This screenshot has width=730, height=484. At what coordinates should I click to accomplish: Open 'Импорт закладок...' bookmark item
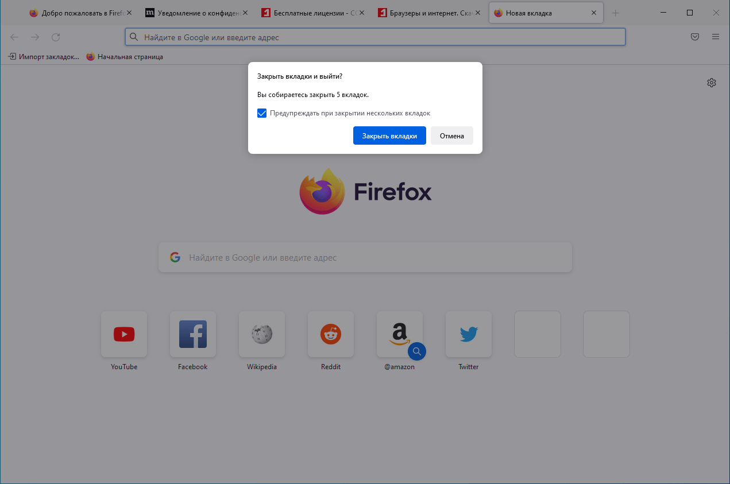pos(44,57)
